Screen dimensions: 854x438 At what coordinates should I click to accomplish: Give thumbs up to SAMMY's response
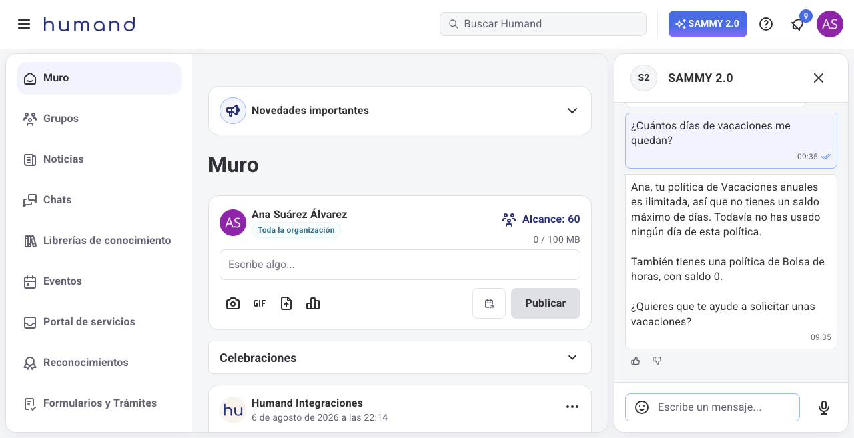[636, 361]
